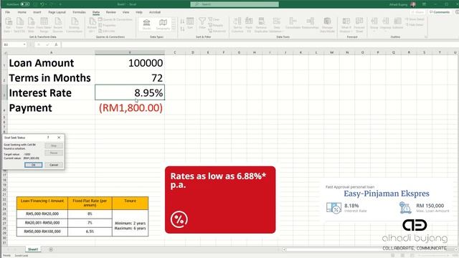Image resolution: width=459 pixels, height=258 pixels.
Task: Open the Comments button
Action: click(x=440, y=12)
